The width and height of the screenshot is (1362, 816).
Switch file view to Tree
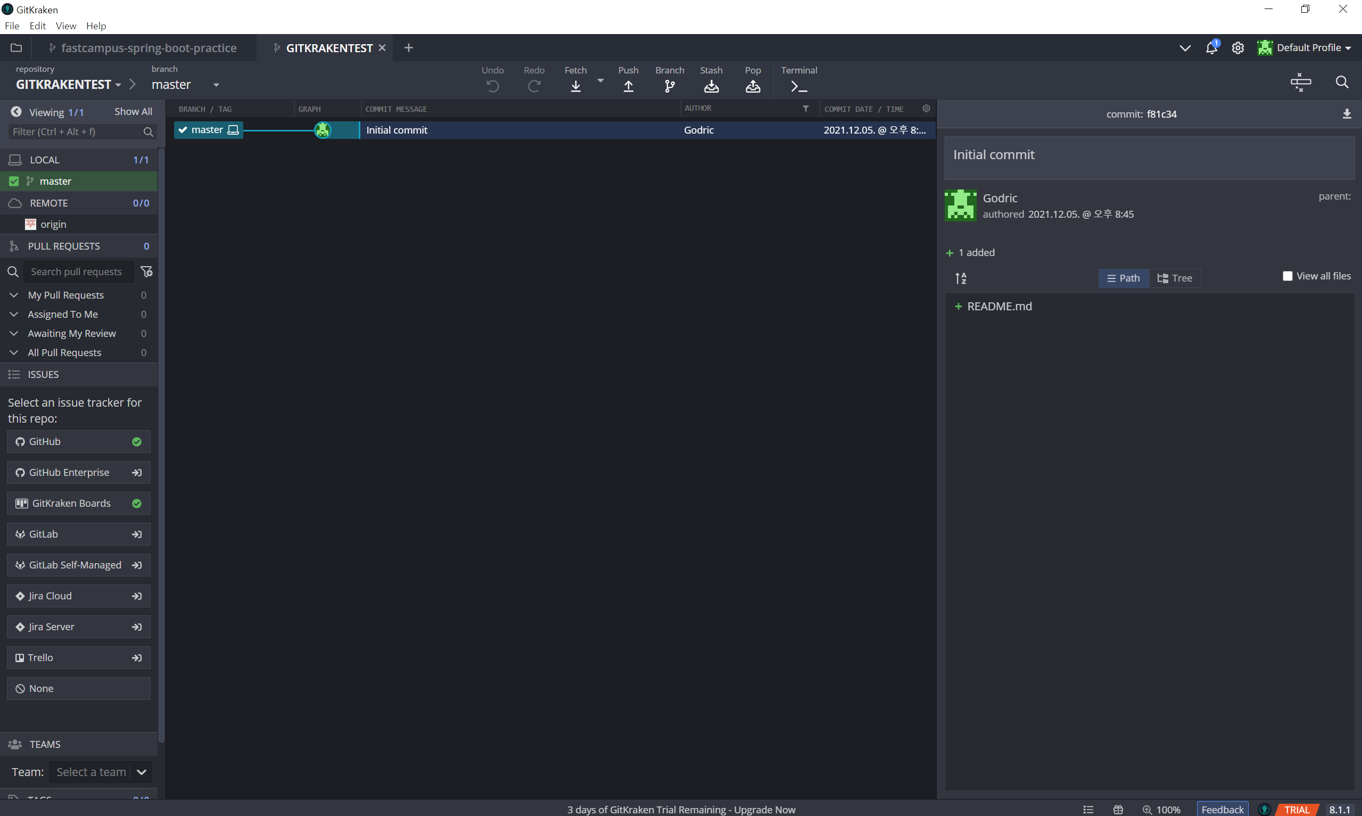tap(1175, 278)
